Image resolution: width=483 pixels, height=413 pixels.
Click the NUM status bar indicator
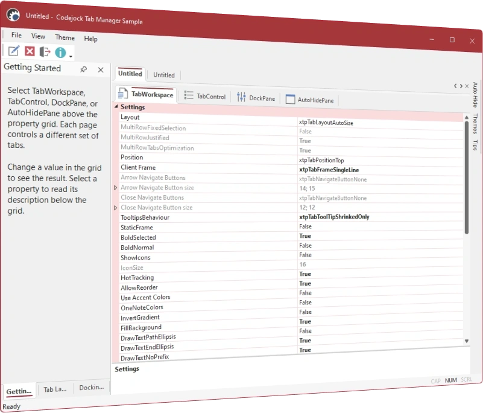450,380
